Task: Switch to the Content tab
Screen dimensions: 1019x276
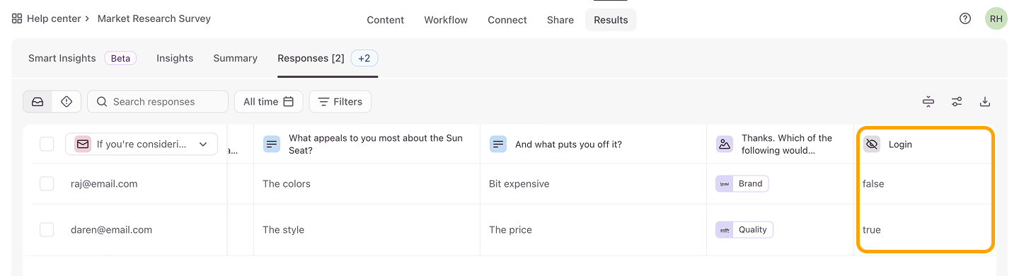Action: coord(386,20)
